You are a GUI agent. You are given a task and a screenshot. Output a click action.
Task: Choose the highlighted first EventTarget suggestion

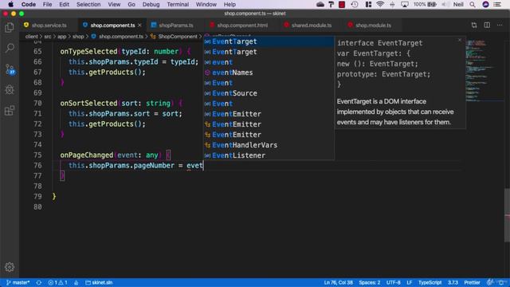point(269,41)
